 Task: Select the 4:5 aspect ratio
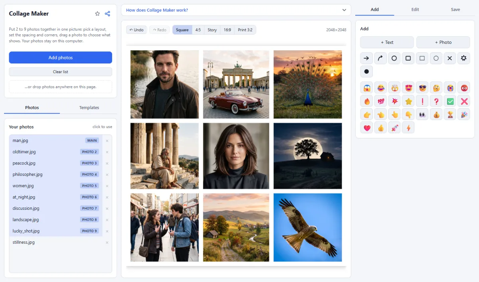(198, 30)
